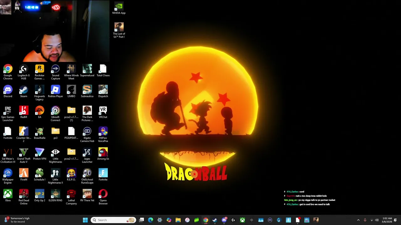
Task: Open the Opera Browser desktop shortcut
Action: [103, 197]
